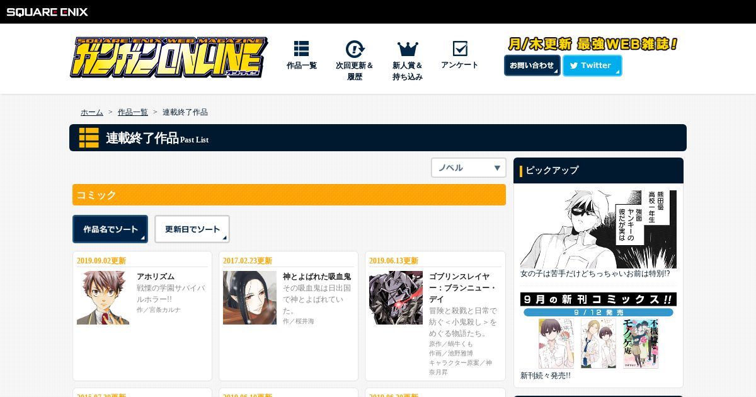Expand the ノベル dropdown
756x397 pixels.
click(469, 168)
